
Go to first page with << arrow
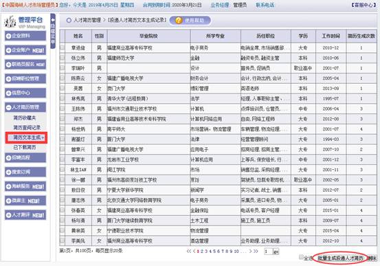[x=189, y=251]
